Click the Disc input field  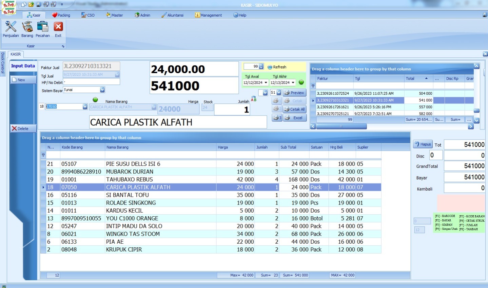[x=436, y=155]
